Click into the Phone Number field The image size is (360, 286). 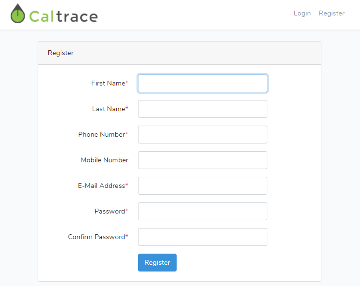(203, 134)
